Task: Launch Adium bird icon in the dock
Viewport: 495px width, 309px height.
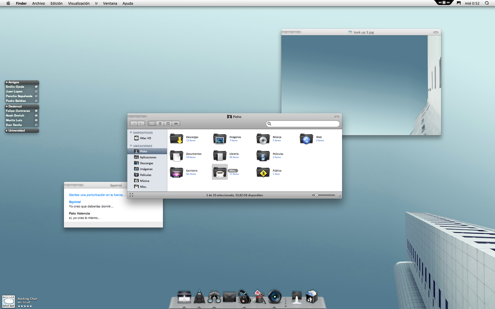Action: tap(199, 297)
